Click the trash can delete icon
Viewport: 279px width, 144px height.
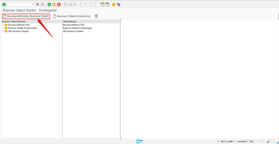coord(96,16)
